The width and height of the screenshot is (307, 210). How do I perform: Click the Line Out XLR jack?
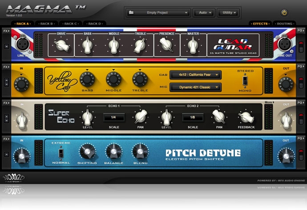(285, 45)
